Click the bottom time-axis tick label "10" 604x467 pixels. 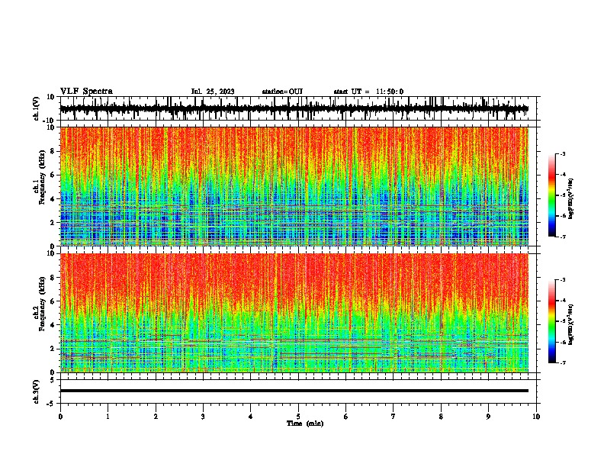tap(536, 417)
